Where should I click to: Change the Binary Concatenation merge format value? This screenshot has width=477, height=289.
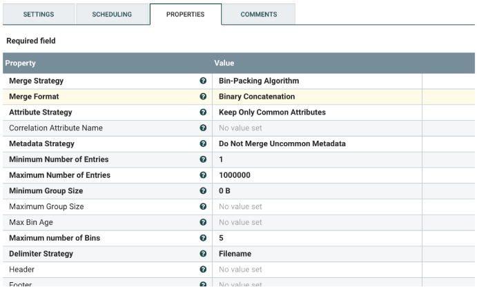coord(317,97)
